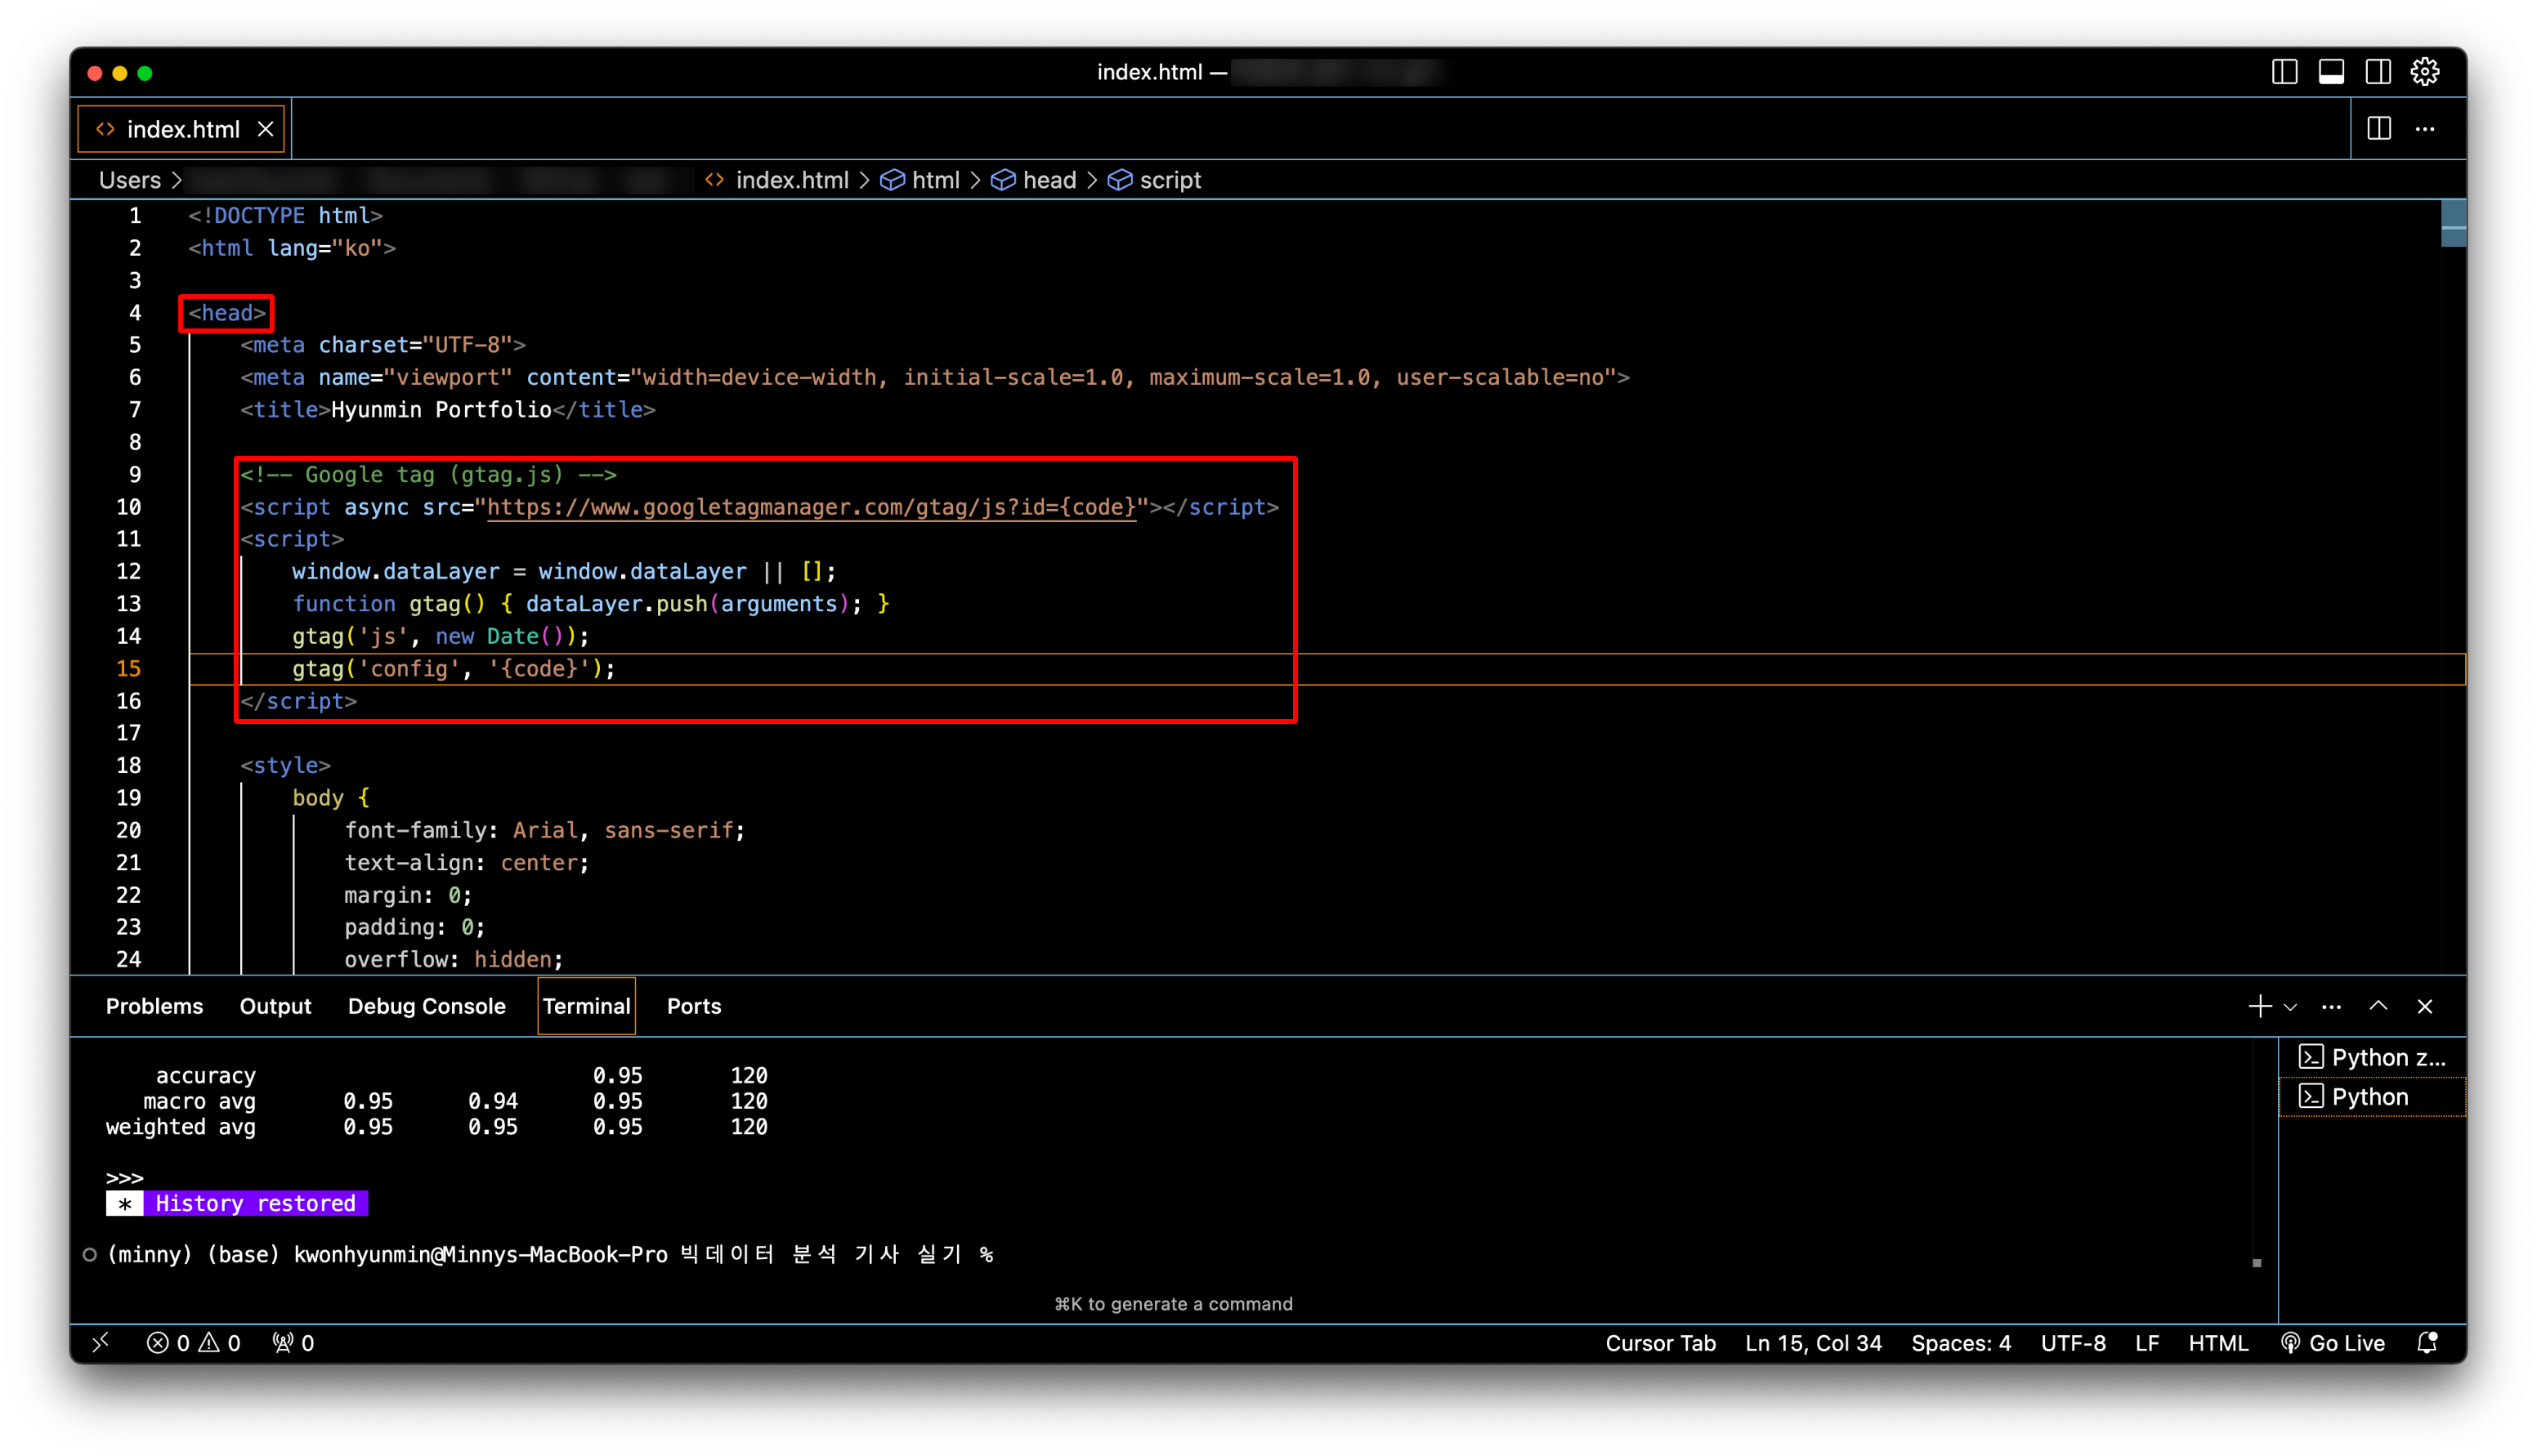This screenshot has width=2537, height=1456.
Task: Click Go Live in status bar
Action: coord(2333,1343)
